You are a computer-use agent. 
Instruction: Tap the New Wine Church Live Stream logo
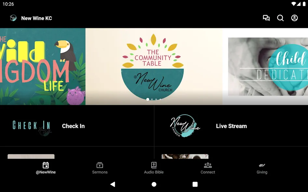(x=185, y=126)
